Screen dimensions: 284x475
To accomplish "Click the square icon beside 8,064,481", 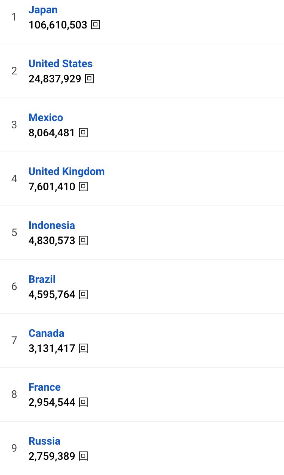I will pos(83,133).
